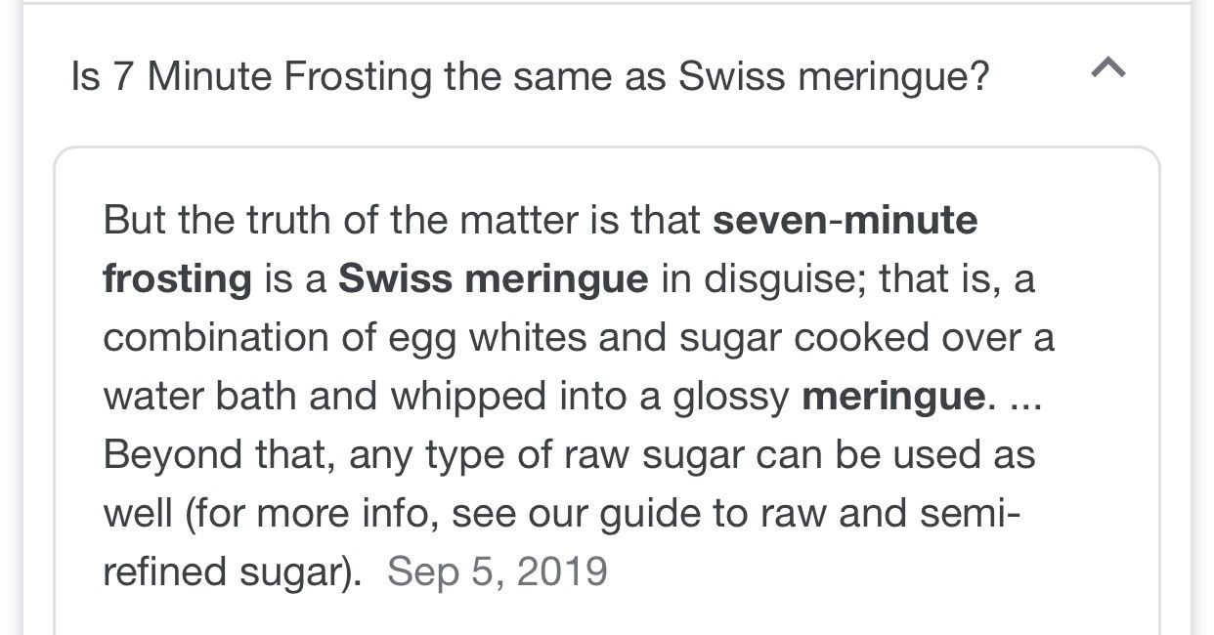Click the bold "frosting" word

click(x=177, y=279)
